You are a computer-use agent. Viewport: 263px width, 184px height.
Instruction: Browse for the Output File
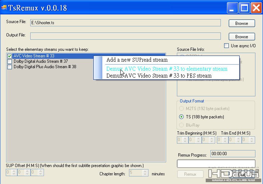point(242,37)
